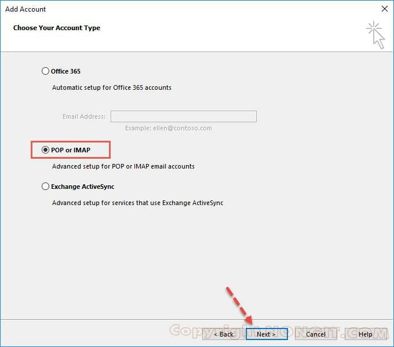Cancel the Add Account dialog
This screenshot has height=347, width=394.
[316, 334]
